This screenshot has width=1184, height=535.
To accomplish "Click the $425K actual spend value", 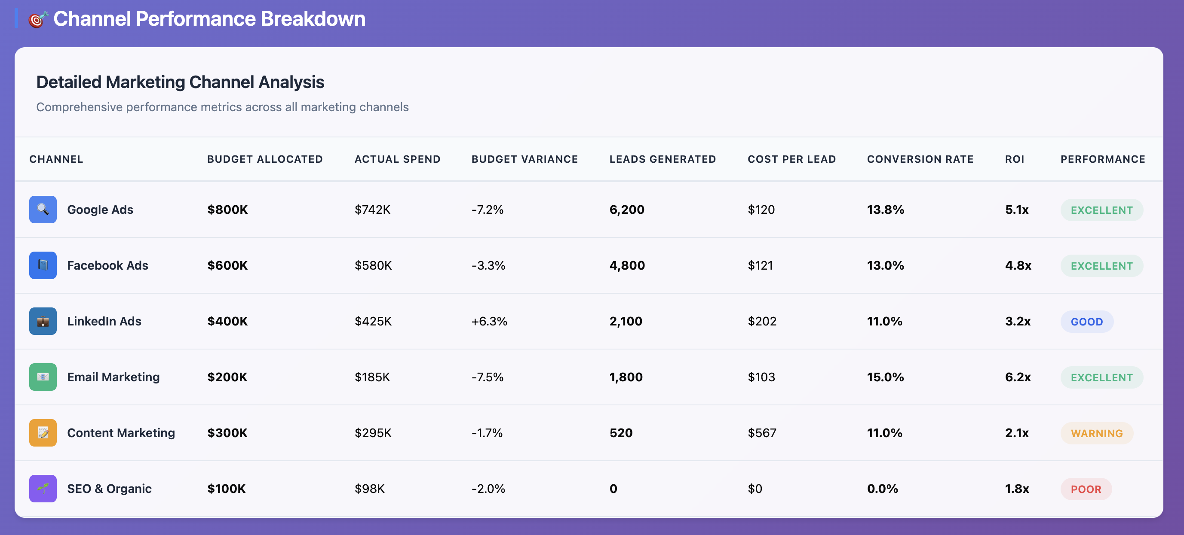I will (x=373, y=321).
